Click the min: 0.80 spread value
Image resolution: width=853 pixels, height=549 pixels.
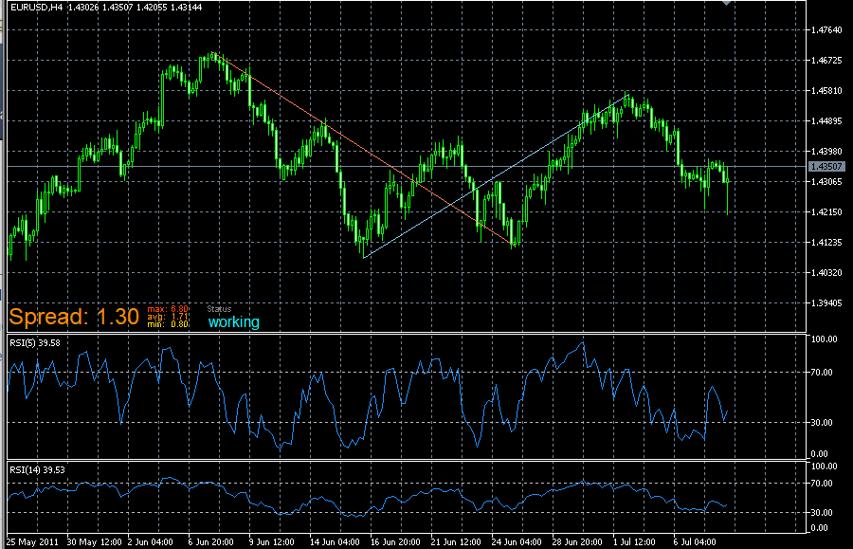click(x=168, y=324)
